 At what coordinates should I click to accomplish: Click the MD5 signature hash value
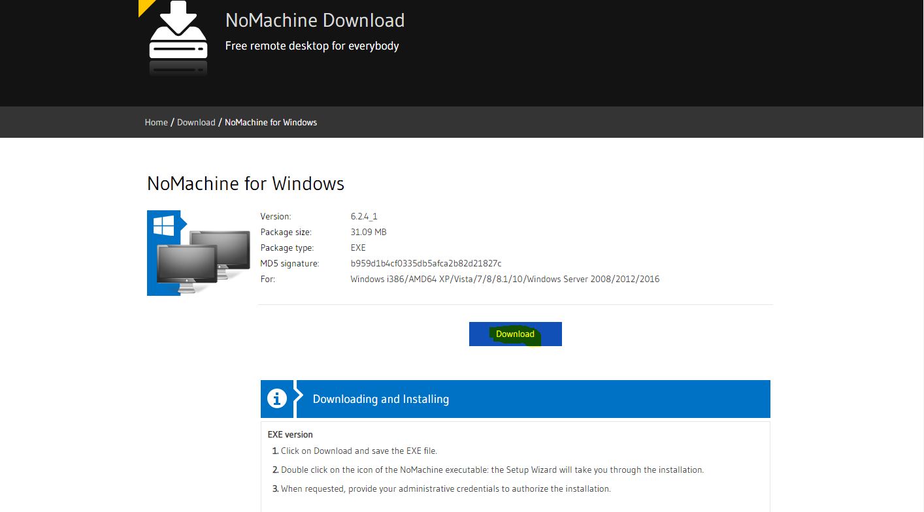pyautogui.click(x=425, y=263)
